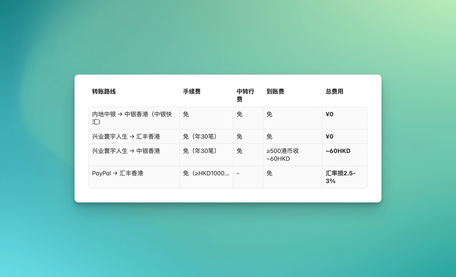Select 免（年30笔）in the 兴业 → 中银香港 row
The width and height of the screenshot is (456, 277).
(x=200, y=151)
